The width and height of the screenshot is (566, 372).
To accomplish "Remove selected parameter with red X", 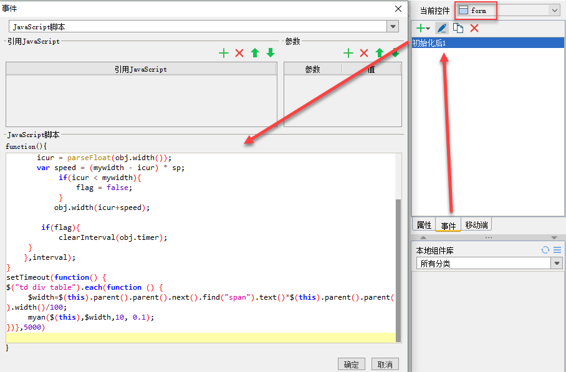I will (364, 54).
